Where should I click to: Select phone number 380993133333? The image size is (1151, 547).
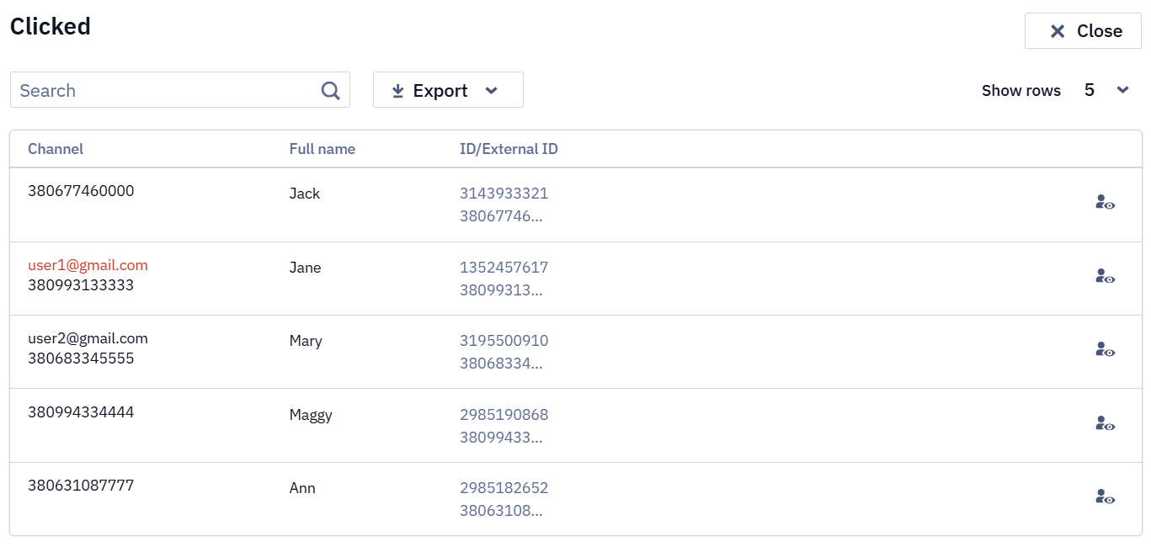[81, 284]
